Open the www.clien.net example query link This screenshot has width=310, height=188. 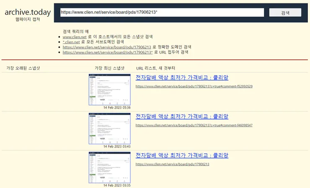[x=75, y=37]
